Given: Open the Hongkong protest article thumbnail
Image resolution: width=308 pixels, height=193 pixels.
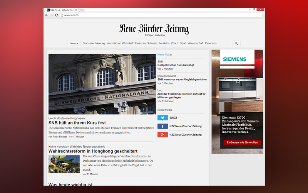Looking at the screenshot, I should 64,164.
